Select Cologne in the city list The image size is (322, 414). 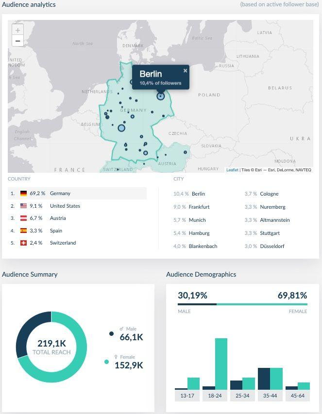[261, 194]
